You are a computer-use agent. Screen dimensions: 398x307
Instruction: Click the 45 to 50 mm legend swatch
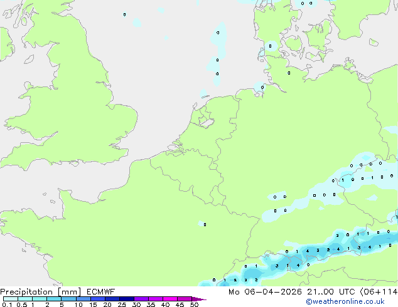pyautogui.click(x=185, y=299)
